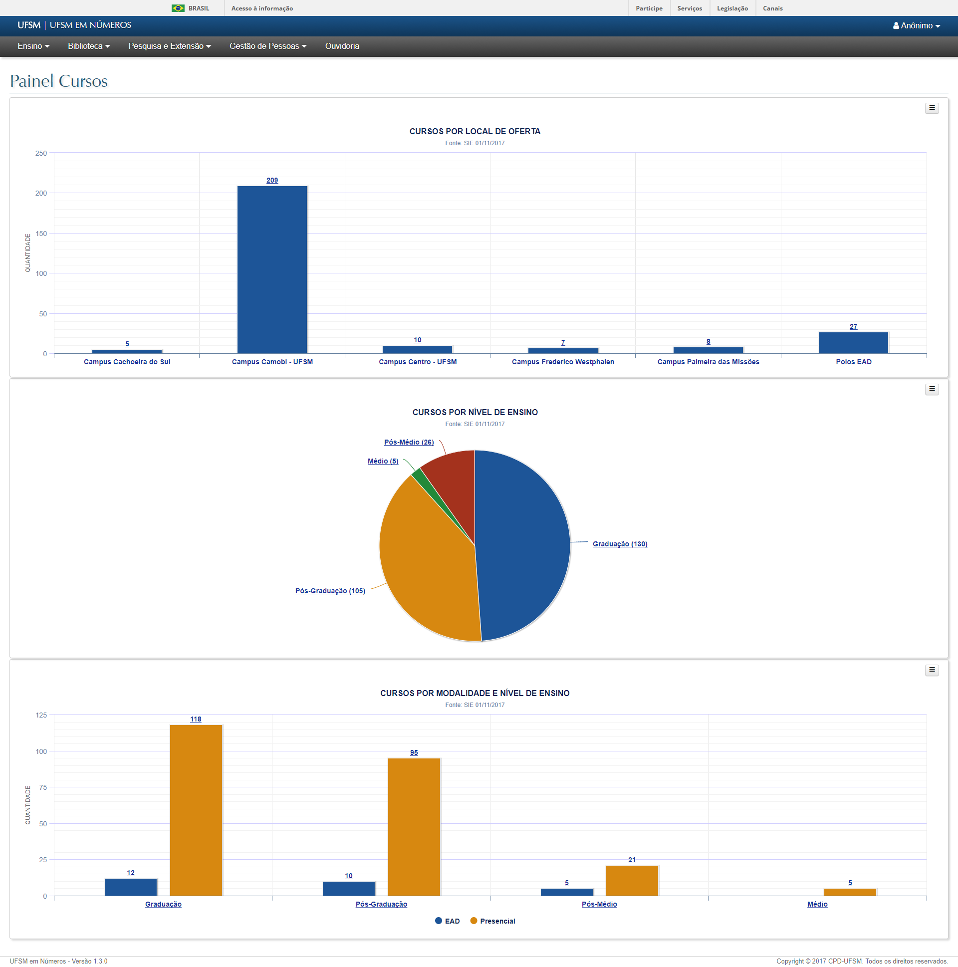Open the export menu of the modalidade chart
958x967 pixels.
pos(932,670)
